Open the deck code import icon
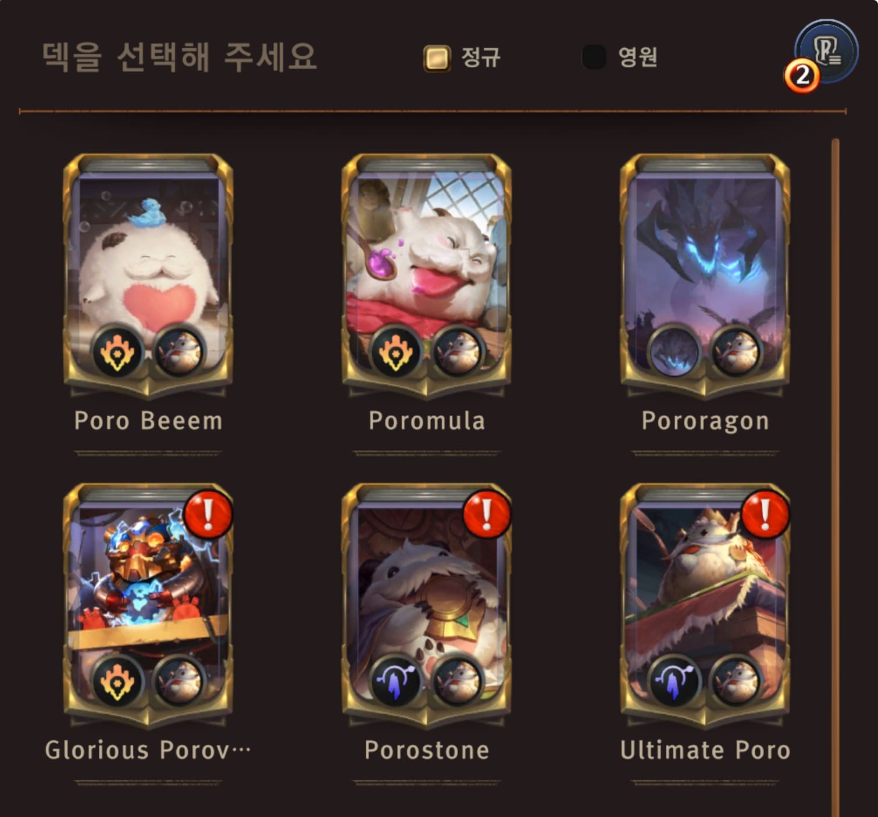This screenshot has width=878, height=817. (826, 51)
